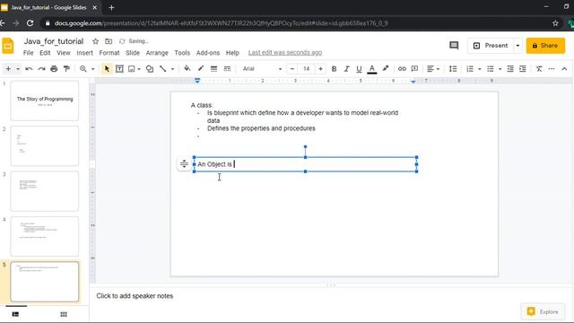
Task: Open border dash style options
Action: [x=227, y=68]
